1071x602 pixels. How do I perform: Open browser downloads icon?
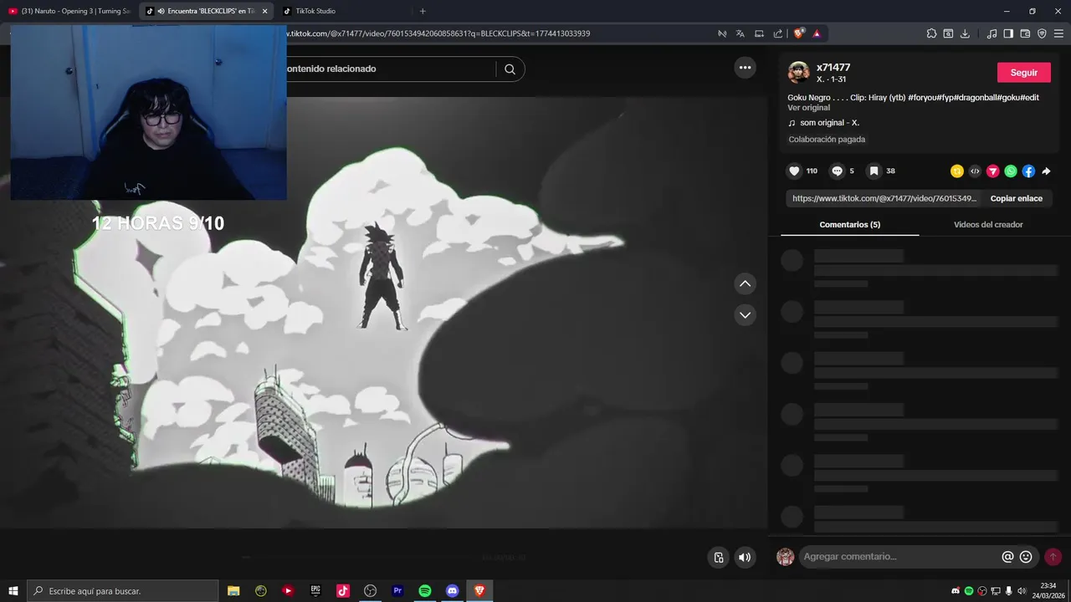pos(965,33)
